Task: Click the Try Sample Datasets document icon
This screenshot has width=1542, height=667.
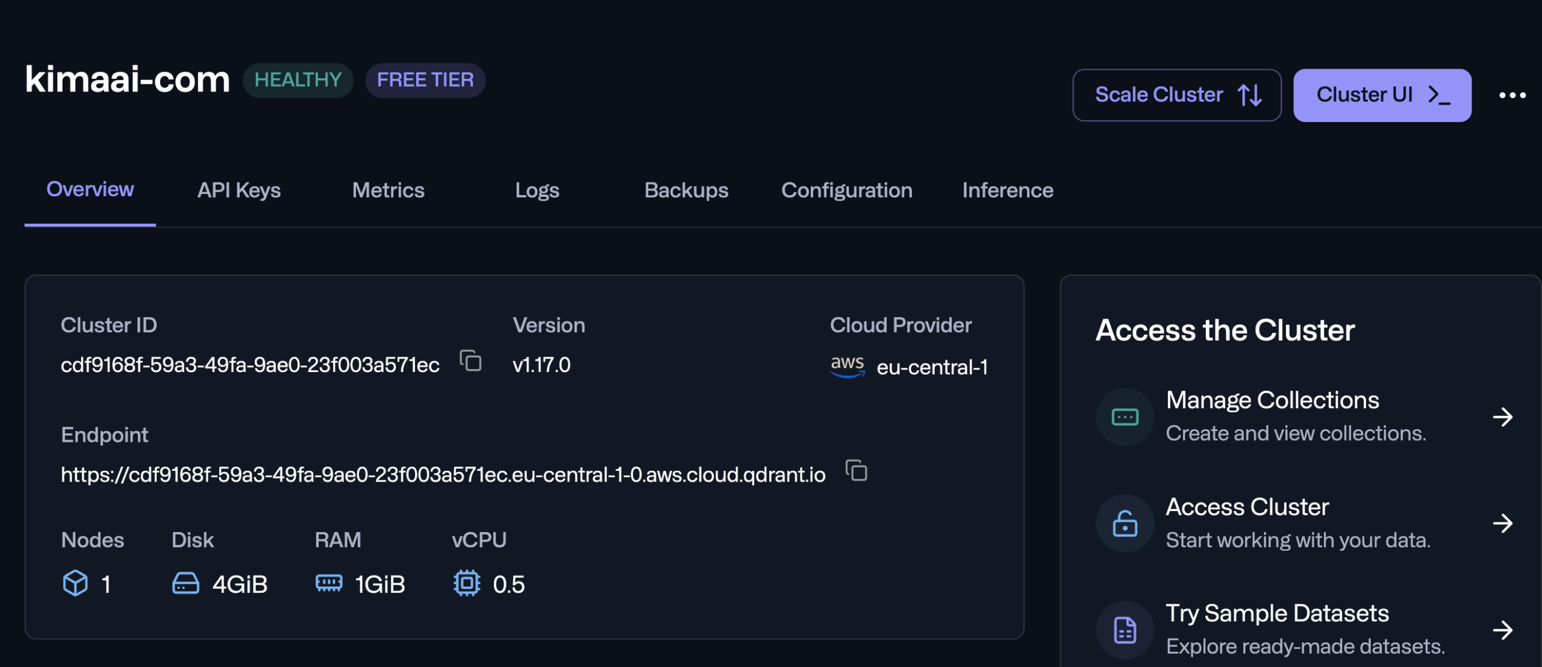Action: [1125, 630]
